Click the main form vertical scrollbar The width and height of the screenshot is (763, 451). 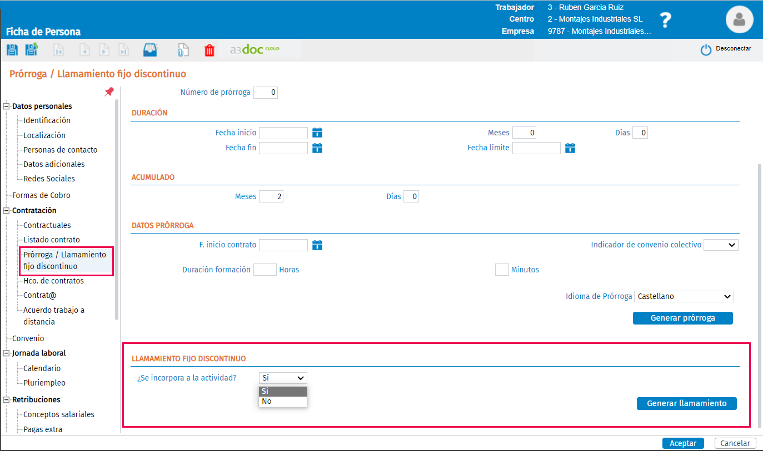[760, 296]
